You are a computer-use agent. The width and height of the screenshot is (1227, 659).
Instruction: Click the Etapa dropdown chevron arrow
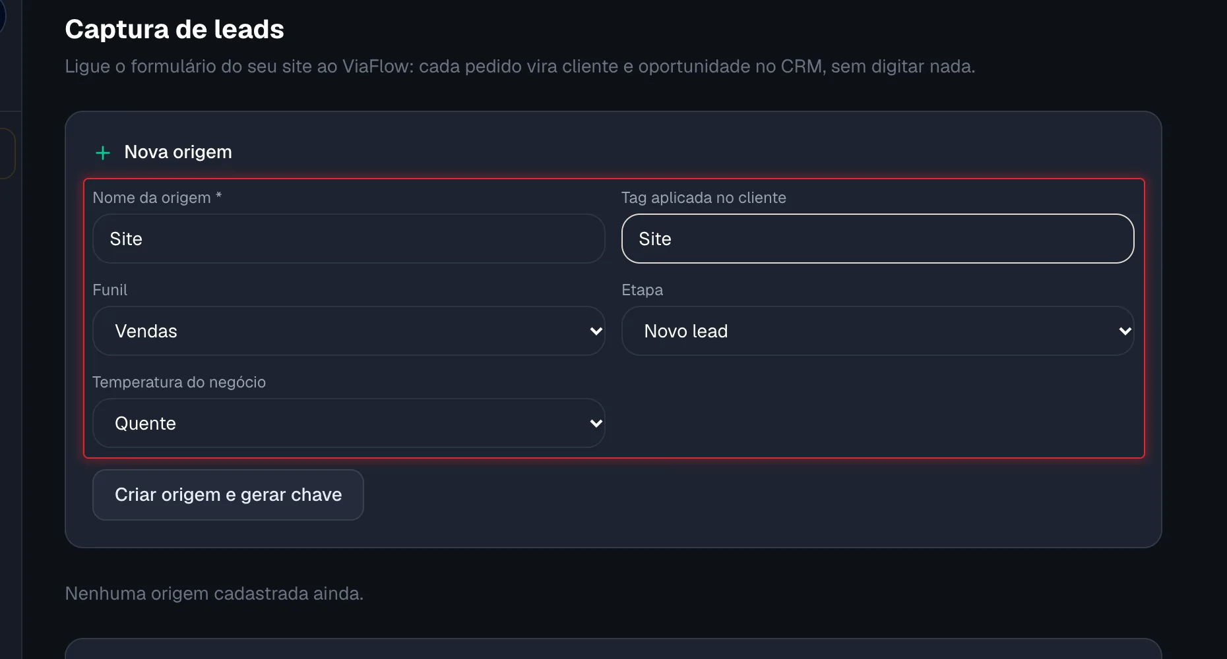[1125, 331]
